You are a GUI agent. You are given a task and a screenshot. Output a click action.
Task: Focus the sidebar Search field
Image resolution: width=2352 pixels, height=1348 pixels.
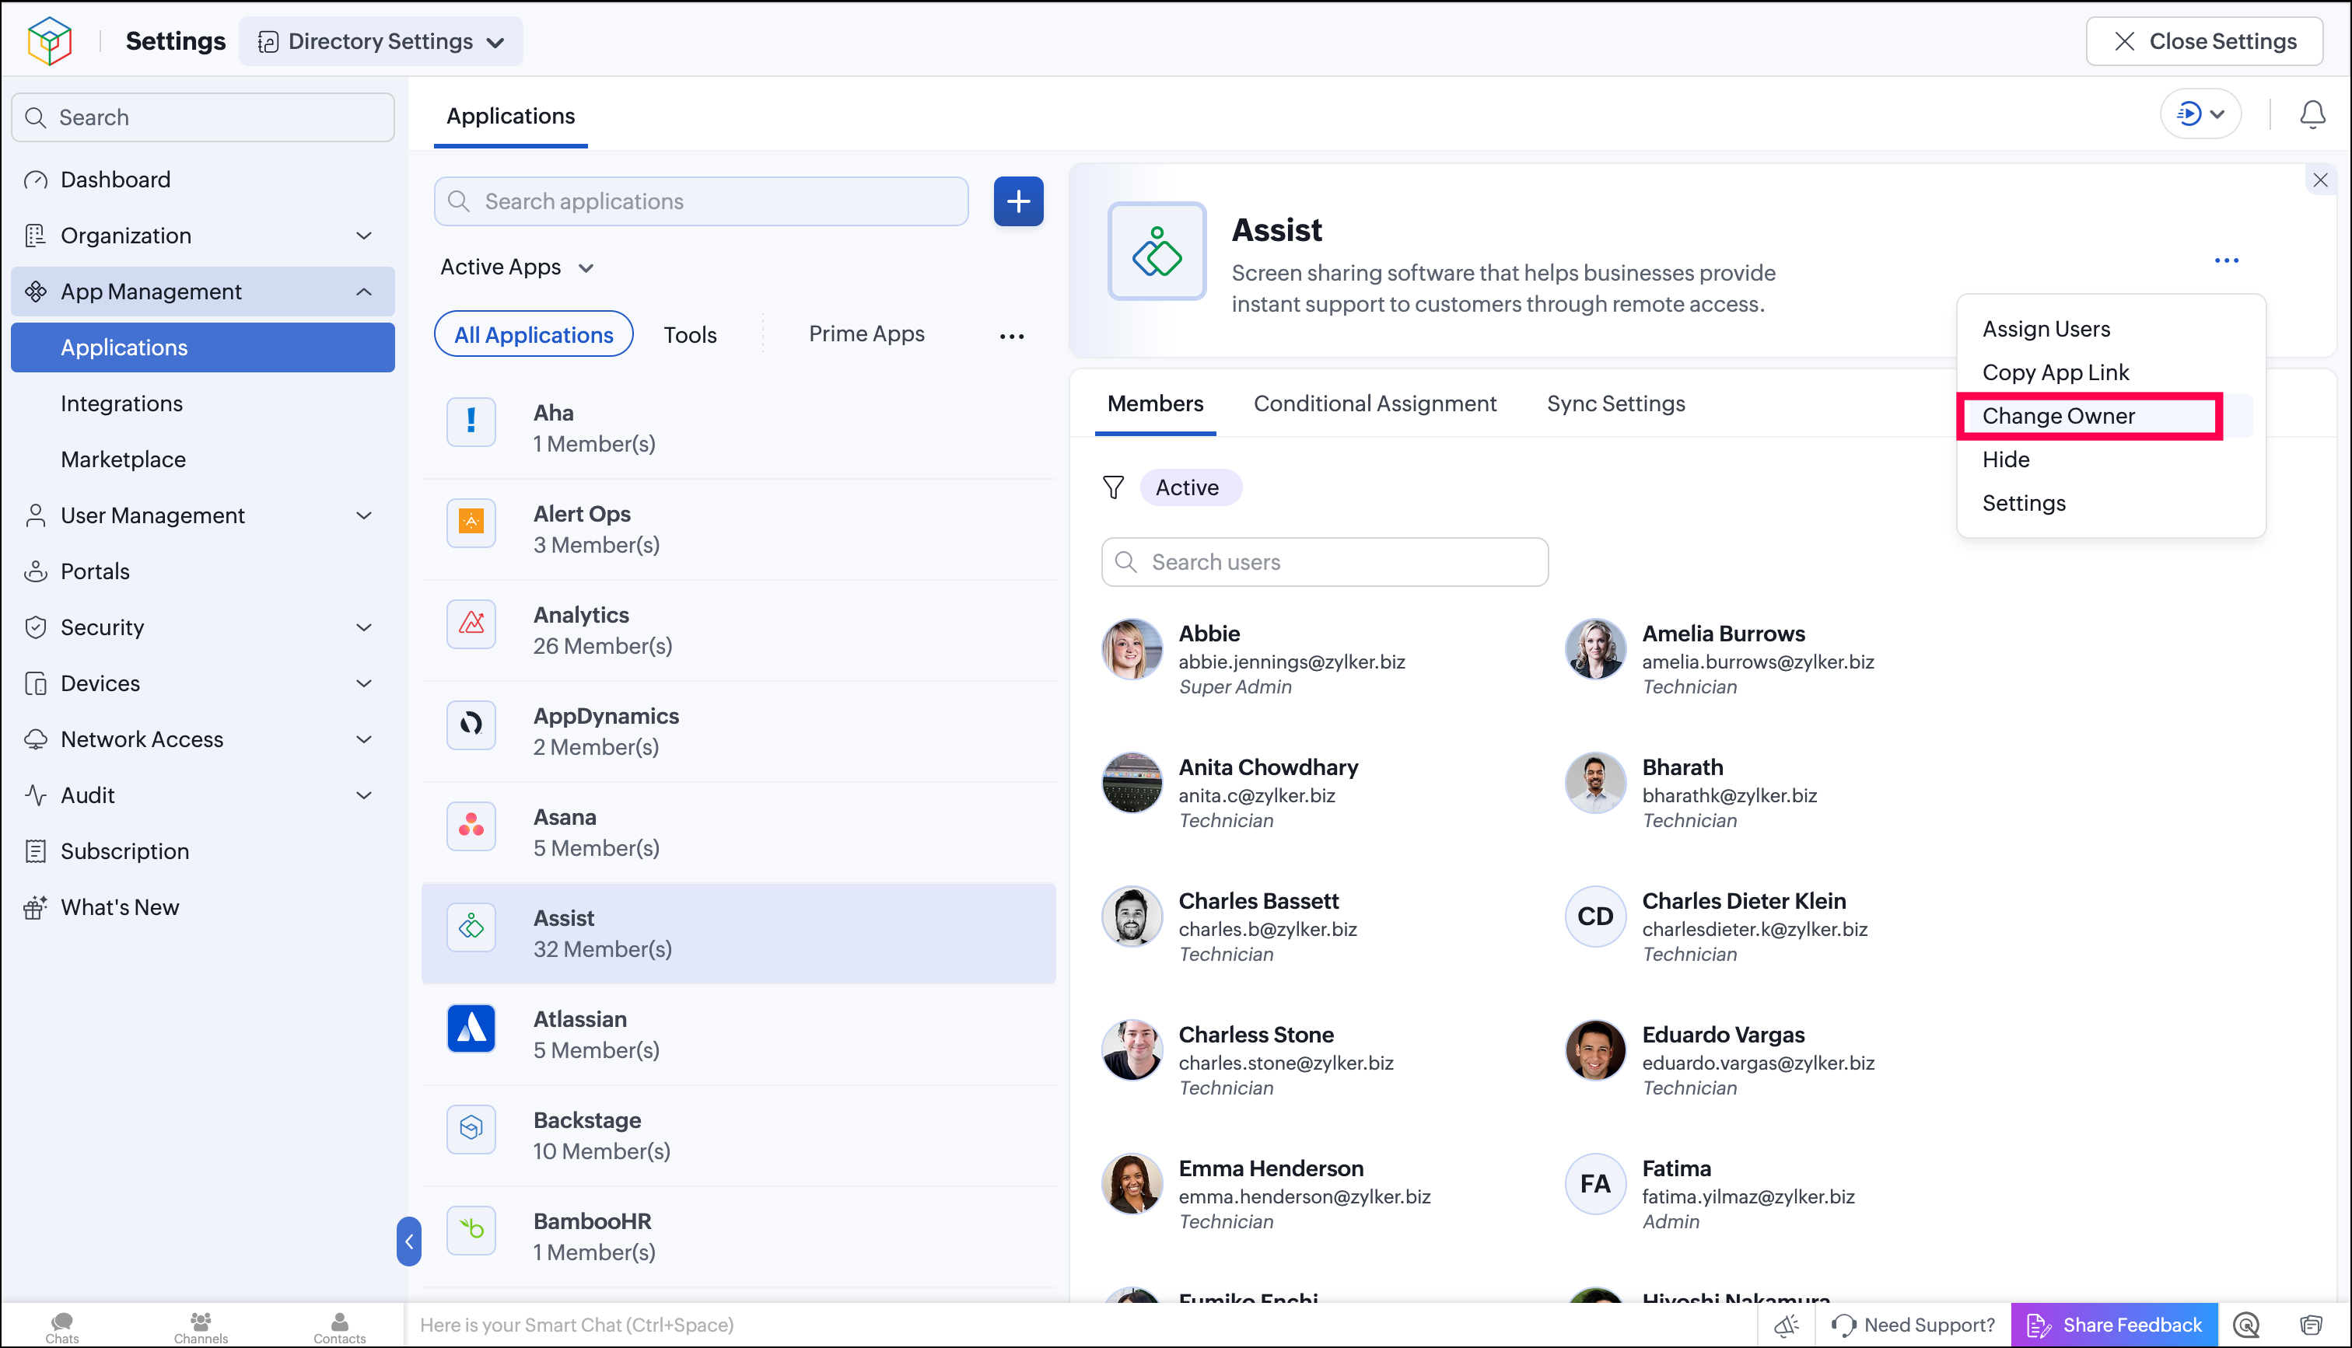coord(203,117)
